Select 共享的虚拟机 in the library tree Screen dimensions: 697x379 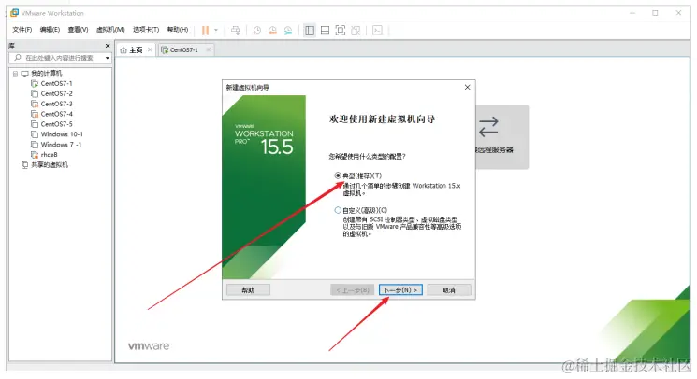50,165
